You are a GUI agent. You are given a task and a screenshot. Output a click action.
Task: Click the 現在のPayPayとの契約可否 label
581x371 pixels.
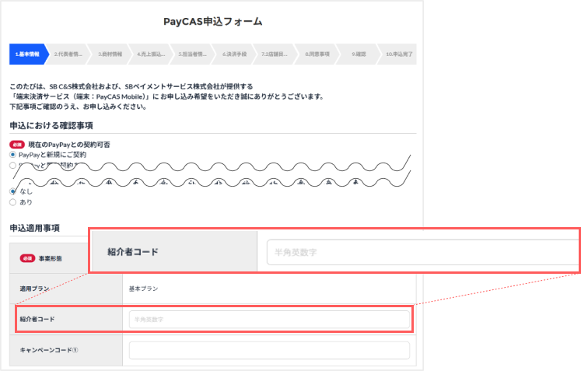69,145
